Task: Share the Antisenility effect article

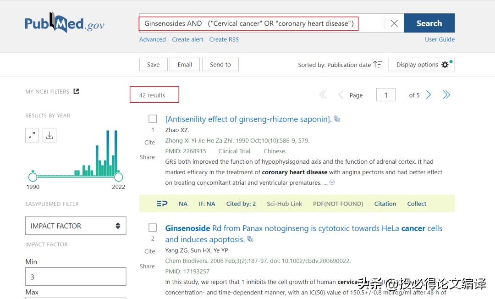Action: (147, 157)
